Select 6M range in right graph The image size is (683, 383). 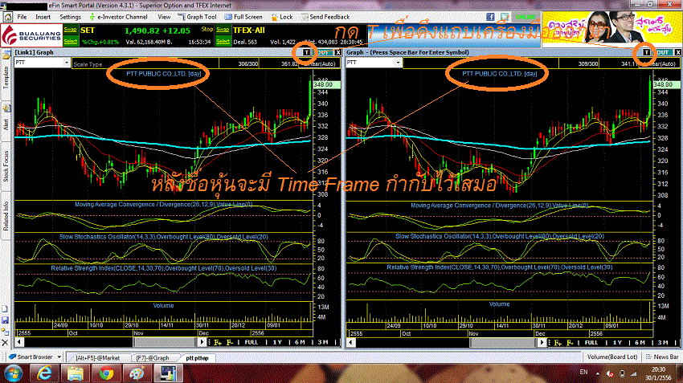(x=640, y=343)
